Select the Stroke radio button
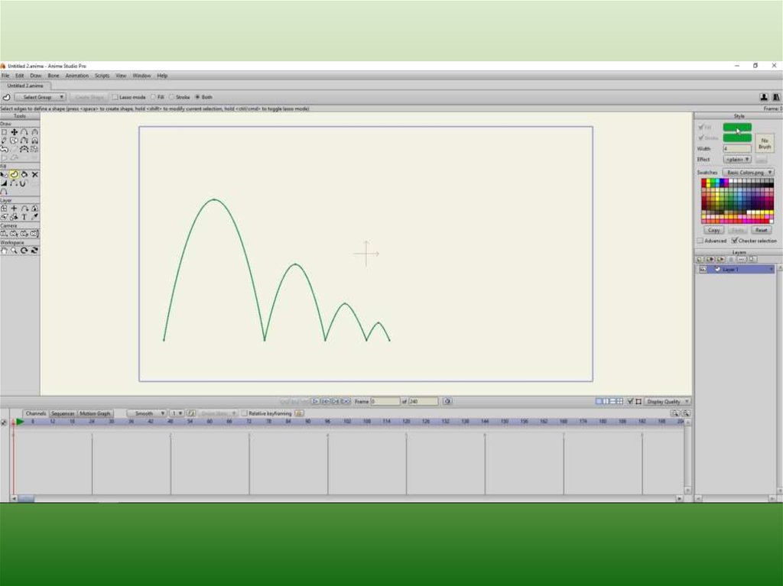 172,97
